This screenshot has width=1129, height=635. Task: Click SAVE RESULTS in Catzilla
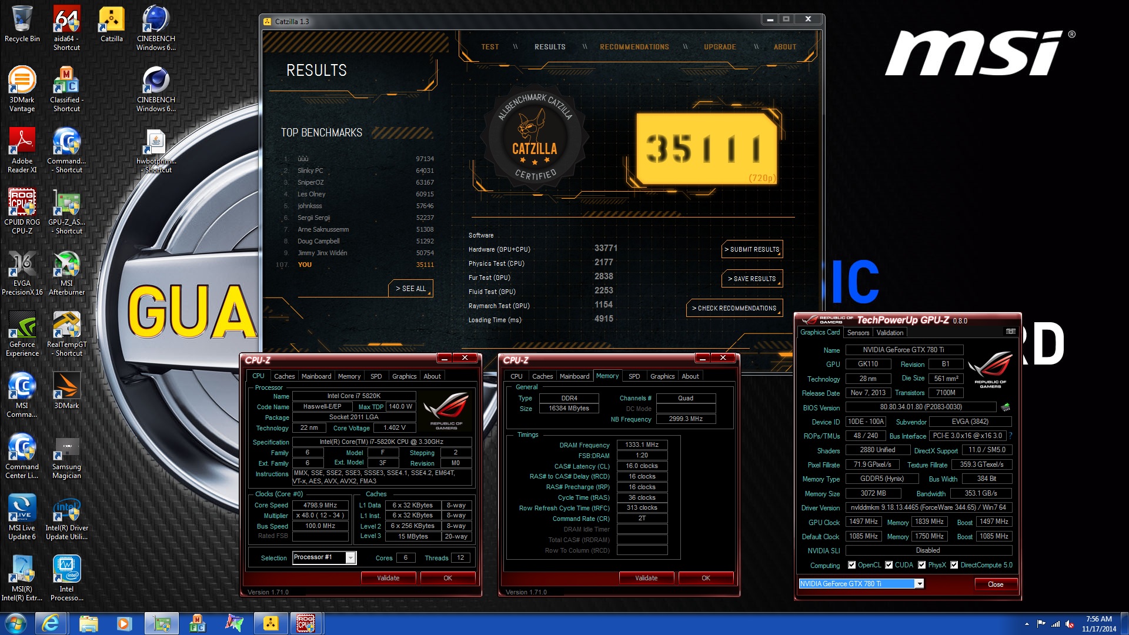point(752,279)
